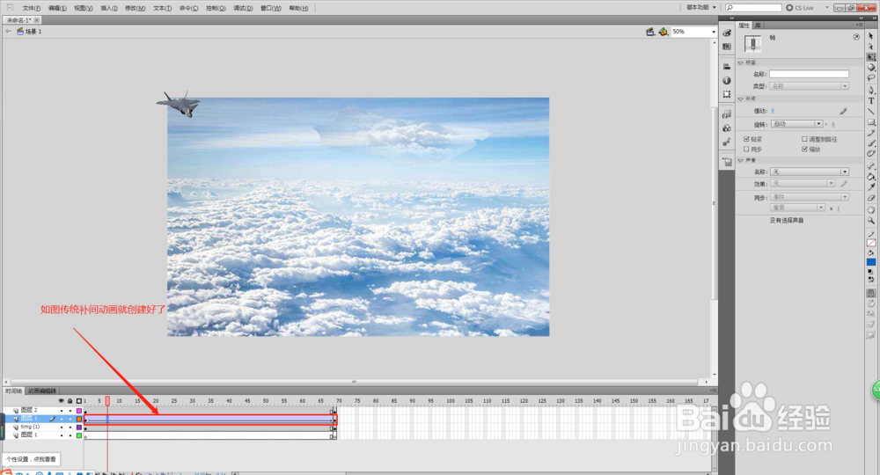Select the stroke color no-color swatch
Viewport: 880px width, 475px height.
point(871,243)
